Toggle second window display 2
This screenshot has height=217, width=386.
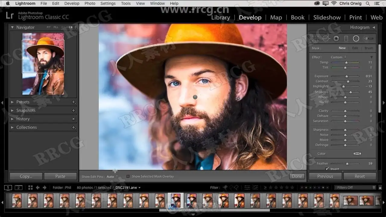[x=19, y=188]
